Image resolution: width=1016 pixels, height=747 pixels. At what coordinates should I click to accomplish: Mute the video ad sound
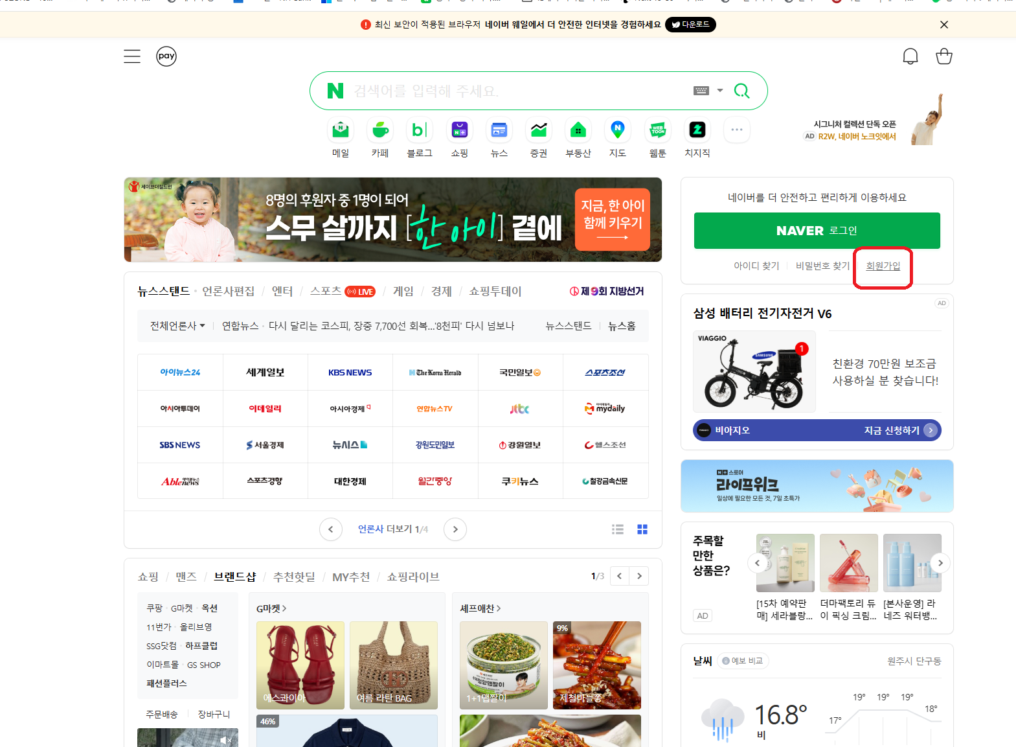(225, 740)
